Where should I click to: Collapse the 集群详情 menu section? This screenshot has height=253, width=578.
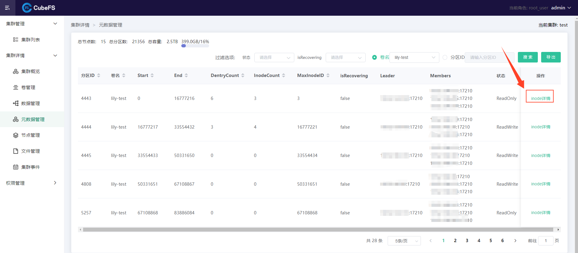32,56
